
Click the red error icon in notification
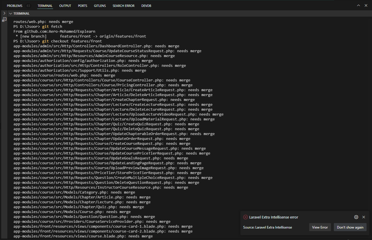tap(245, 217)
